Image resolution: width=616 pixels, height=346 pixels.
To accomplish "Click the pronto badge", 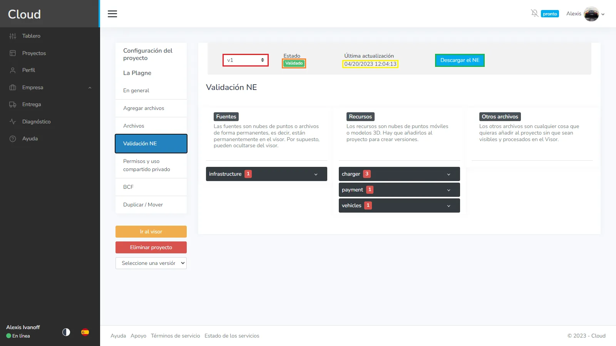I will 550,14.
